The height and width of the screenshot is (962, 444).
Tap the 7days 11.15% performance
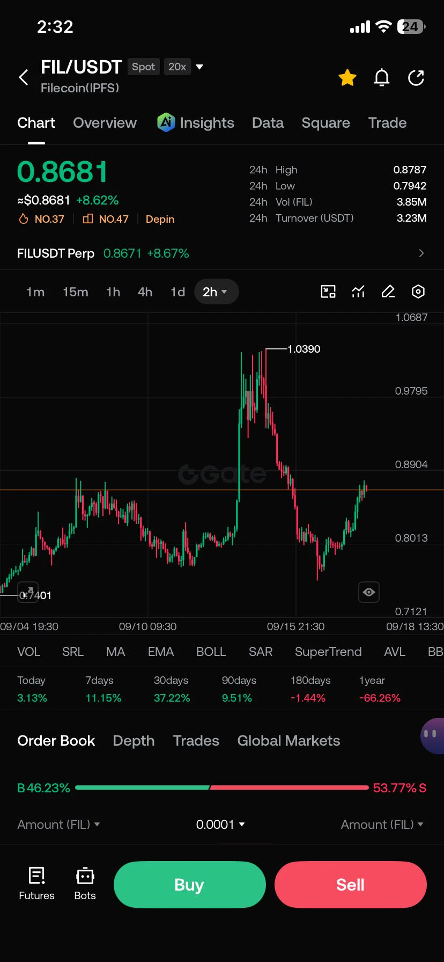click(x=103, y=689)
